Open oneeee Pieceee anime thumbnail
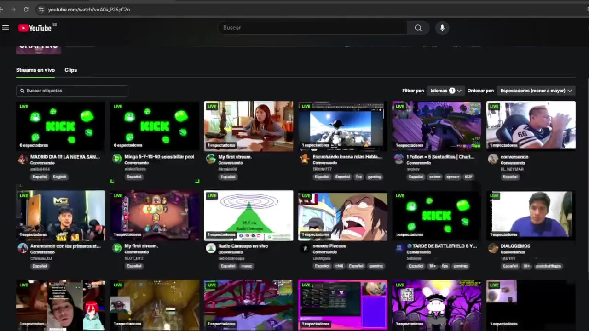This screenshot has height=331, width=589. [x=343, y=215]
